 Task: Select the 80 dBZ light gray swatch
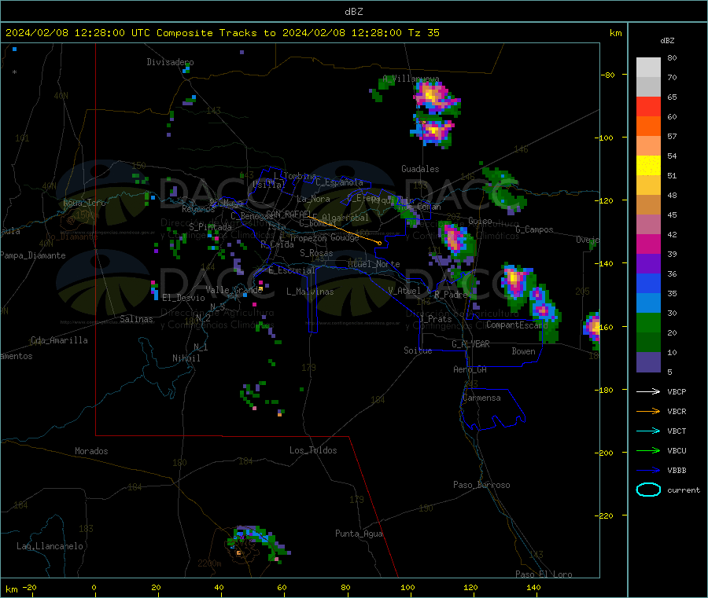[648, 68]
